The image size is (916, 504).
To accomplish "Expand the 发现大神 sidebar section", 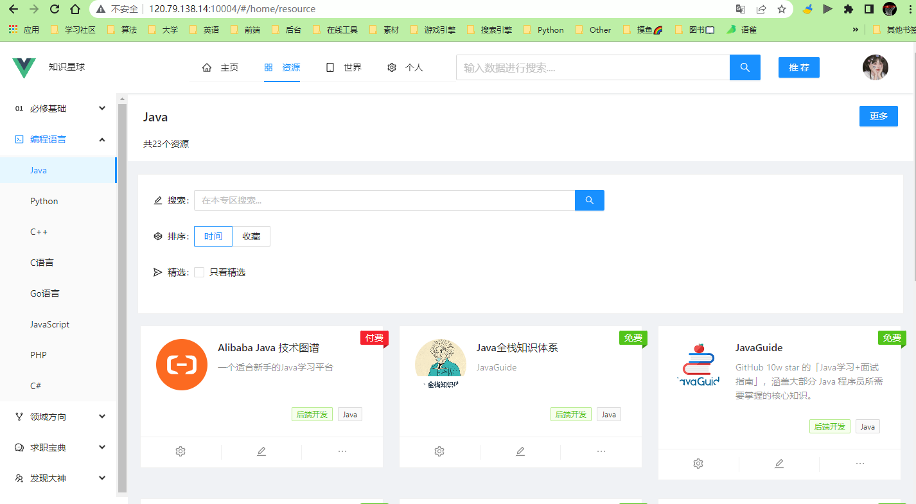I will coord(58,478).
